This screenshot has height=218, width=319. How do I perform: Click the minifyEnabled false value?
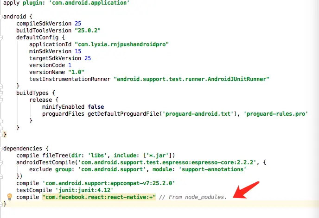[x=96, y=107]
